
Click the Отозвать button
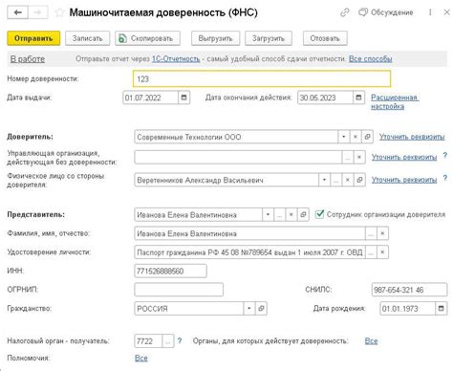tap(325, 38)
